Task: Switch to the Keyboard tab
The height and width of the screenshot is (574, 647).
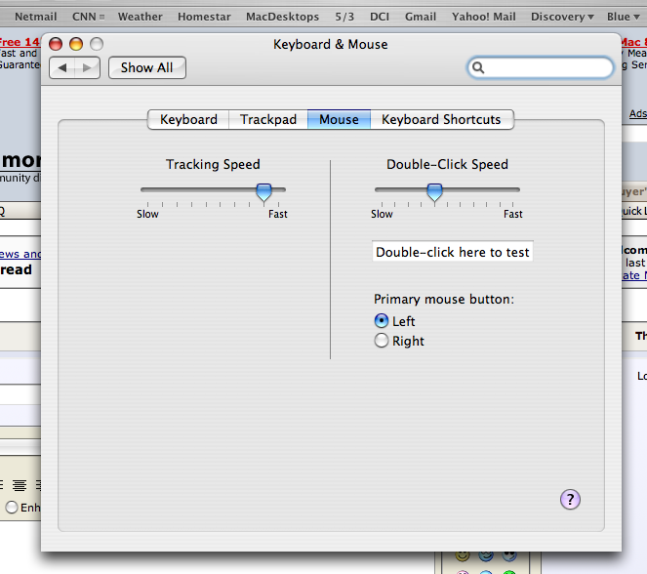Action: (188, 120)
